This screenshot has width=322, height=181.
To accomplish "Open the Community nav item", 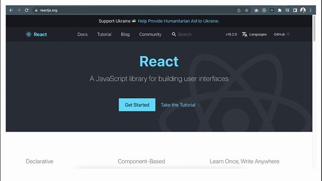I will [x=150, y=34].
